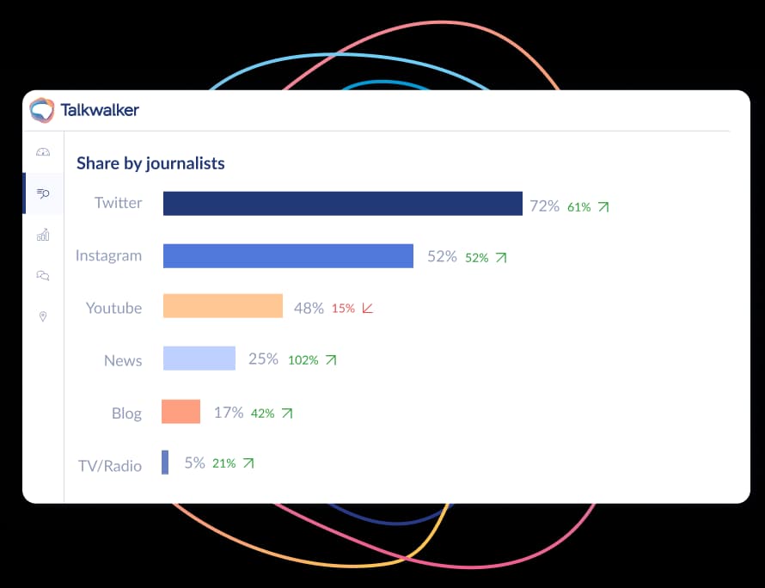Click the "Share by journalists" heading
The height and width of the screenshot is (588, 765).
tap(150, 162)
